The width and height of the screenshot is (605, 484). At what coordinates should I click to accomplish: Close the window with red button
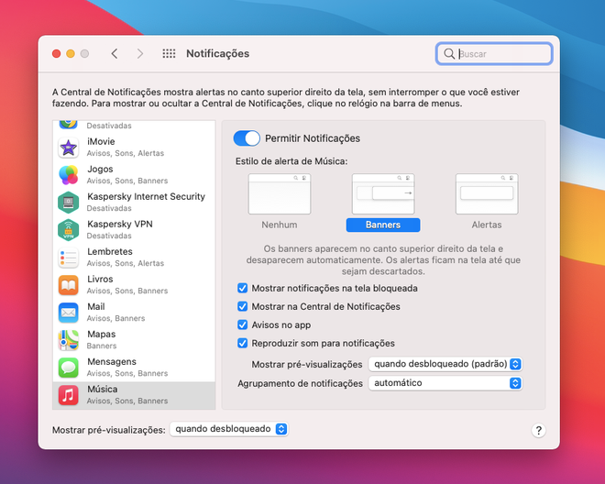tap(56, 54)
